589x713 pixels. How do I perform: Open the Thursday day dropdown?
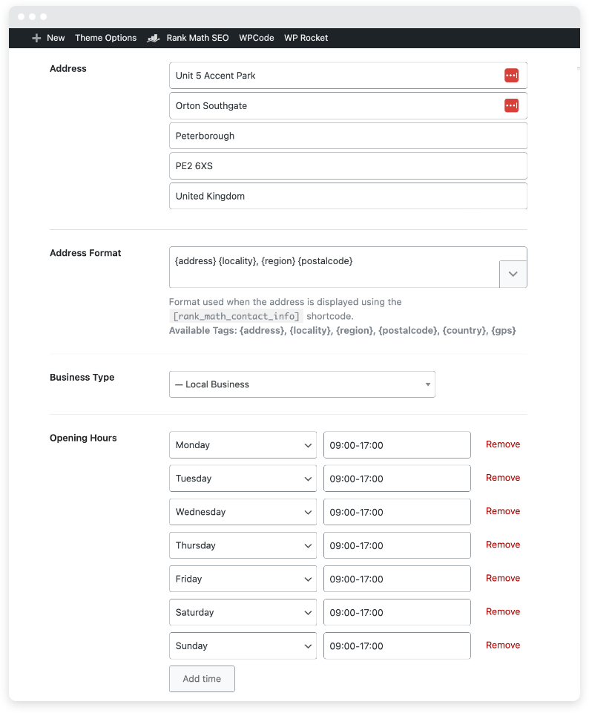243,545
